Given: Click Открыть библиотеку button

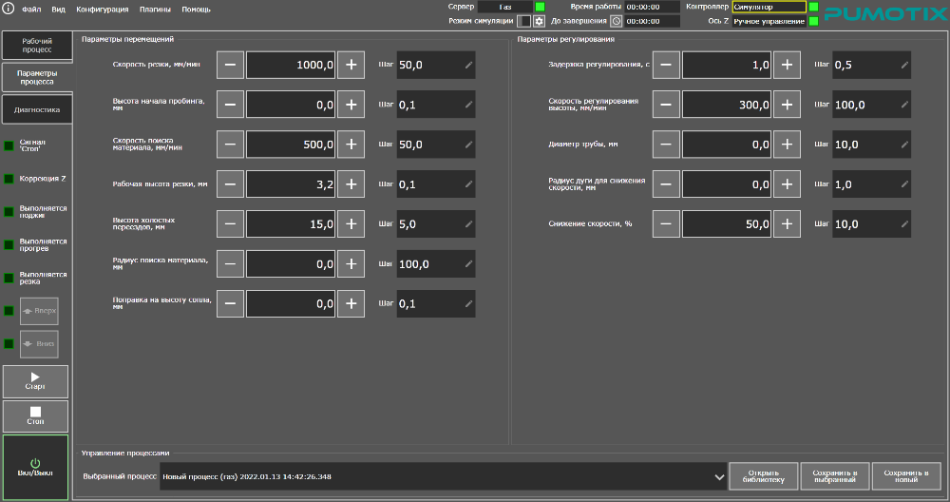Looking at the screenshot, I should tap(764, 476).
